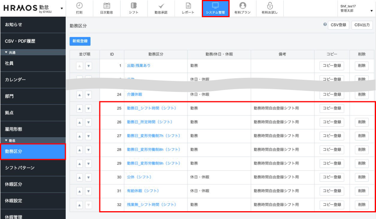
Task: Open the シフト notebook icon
Action: (133, 6)
